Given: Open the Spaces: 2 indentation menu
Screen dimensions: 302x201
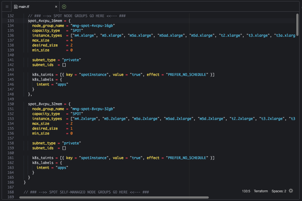Looking at the screenshot, I should [x=279, y=191].
